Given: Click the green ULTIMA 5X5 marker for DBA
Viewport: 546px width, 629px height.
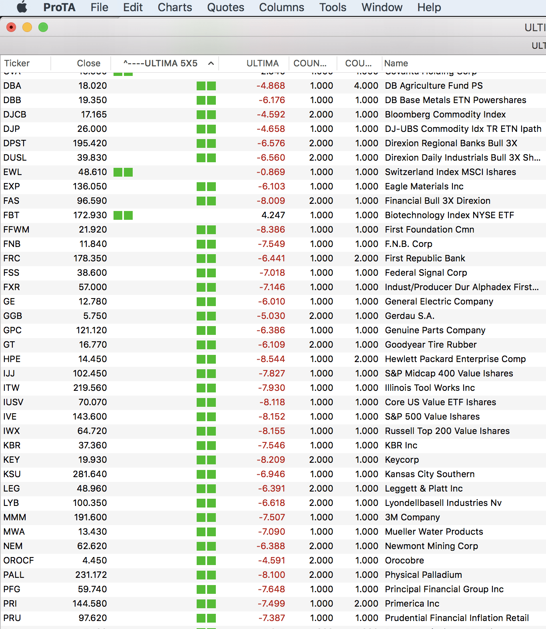Looking at the screenshot, I should pos(206,86).
